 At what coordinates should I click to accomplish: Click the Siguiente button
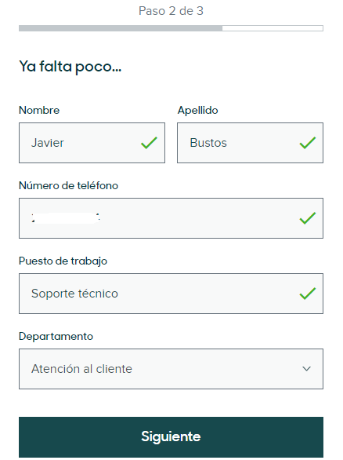tap(171, 436)
